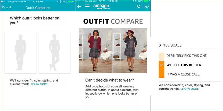Click the Outfit Compare title in teal header

click(37, 7)
